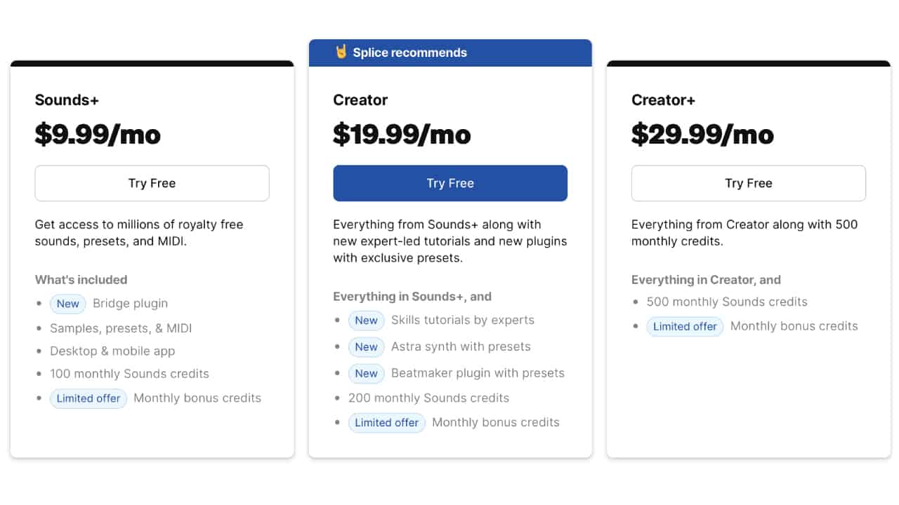Click Limited offer badge in Creator+ card
The width and height of the screenshot is (899, 505).
(x=685, y=327)
